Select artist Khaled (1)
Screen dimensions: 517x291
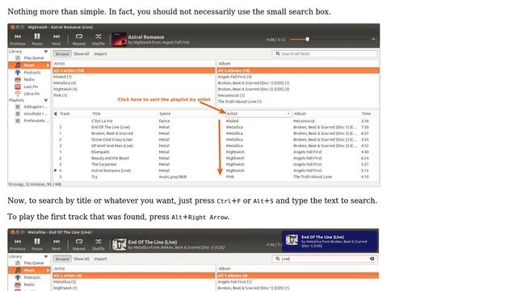[134, 77]
